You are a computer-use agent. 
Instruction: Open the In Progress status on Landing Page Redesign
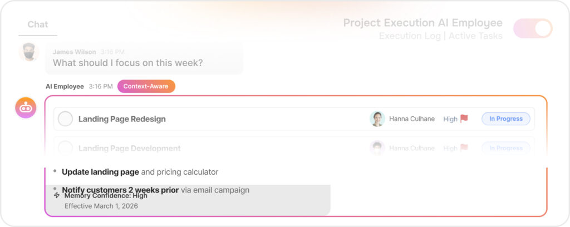505,119
